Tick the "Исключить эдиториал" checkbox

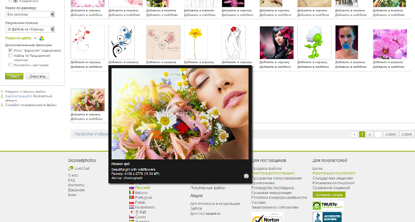point(10,65)
